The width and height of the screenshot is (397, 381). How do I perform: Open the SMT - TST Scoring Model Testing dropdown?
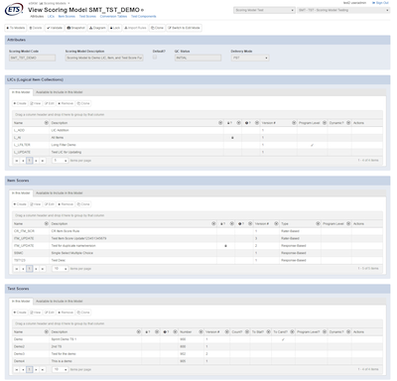point(343,10)
